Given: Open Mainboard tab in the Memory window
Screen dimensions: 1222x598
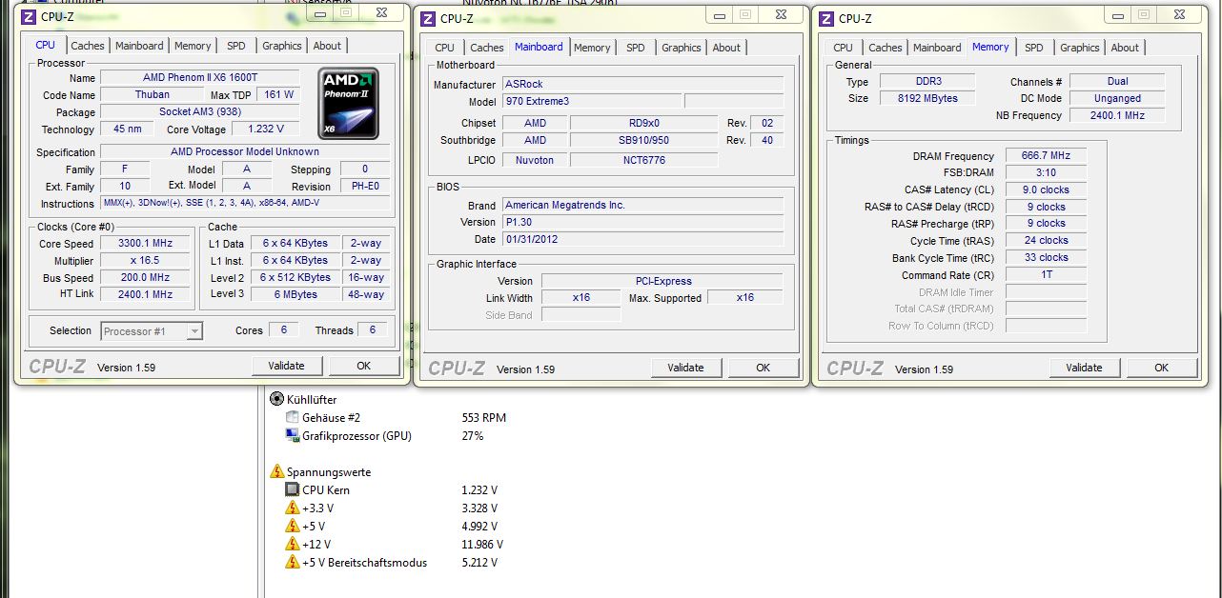Looking at the screenshot, I should coord(937,48).
